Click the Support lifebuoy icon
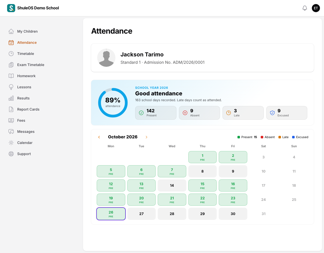 11,154
